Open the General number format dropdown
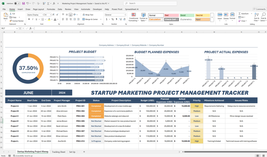This screenshot has width=267, height=157. tap(125, 15)
